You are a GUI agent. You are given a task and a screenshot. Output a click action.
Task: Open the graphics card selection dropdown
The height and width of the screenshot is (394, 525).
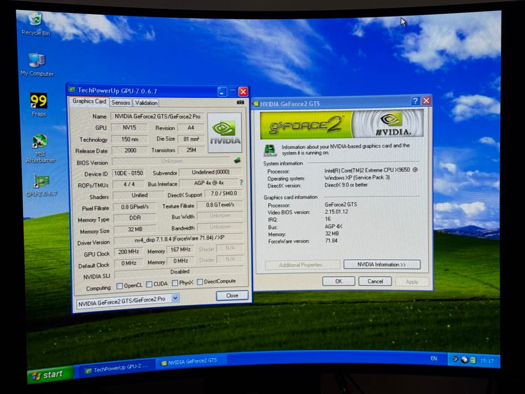[175, 298]
